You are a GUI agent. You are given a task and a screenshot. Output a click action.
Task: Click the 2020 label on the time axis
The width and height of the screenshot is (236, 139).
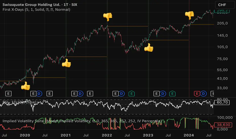click(25, 135)
